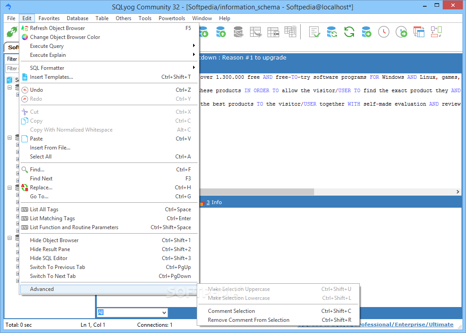Open Professional/Enterprise/Ultimate upgrade link
This screenshot has height=333, width=466.
(406, 324)
